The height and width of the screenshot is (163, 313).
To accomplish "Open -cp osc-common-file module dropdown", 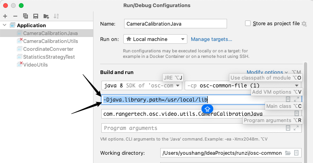I will point(243,86).
